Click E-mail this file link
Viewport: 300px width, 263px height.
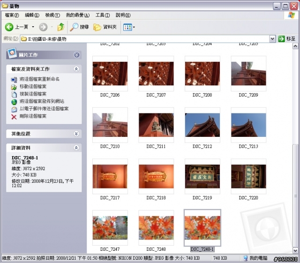point(44,109)
